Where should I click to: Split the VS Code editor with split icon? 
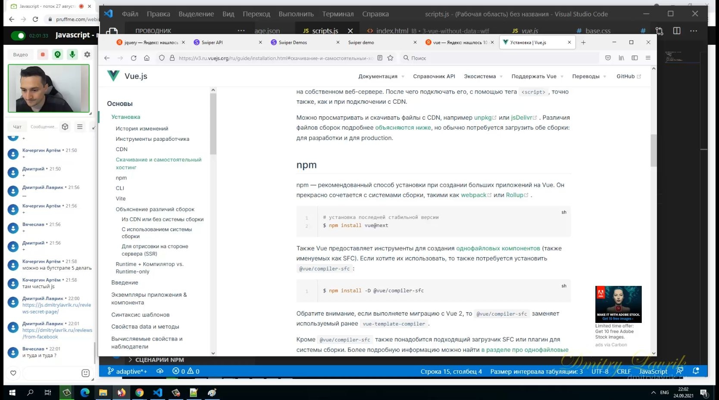[677, 31]
